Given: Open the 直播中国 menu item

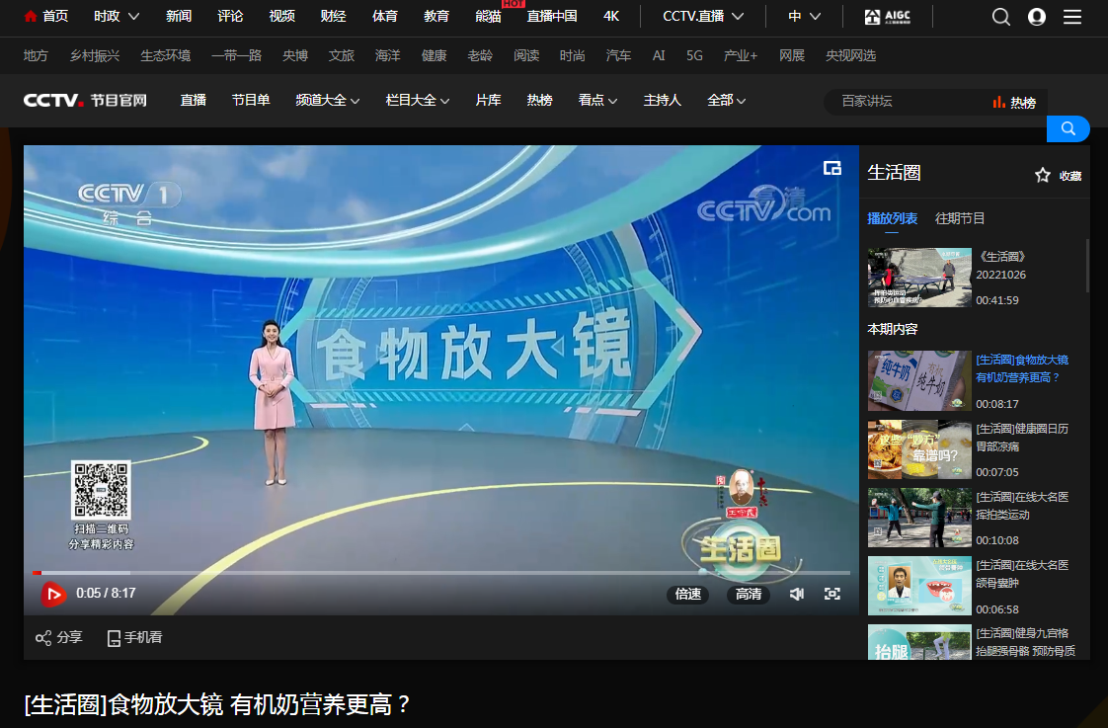Looking at the screenshot, I should tap(552, 16).
